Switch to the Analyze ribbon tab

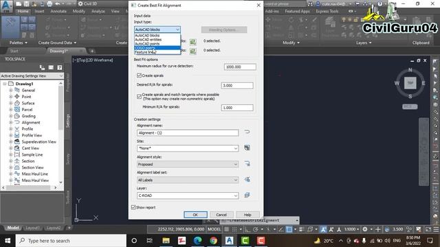(98, 11)
